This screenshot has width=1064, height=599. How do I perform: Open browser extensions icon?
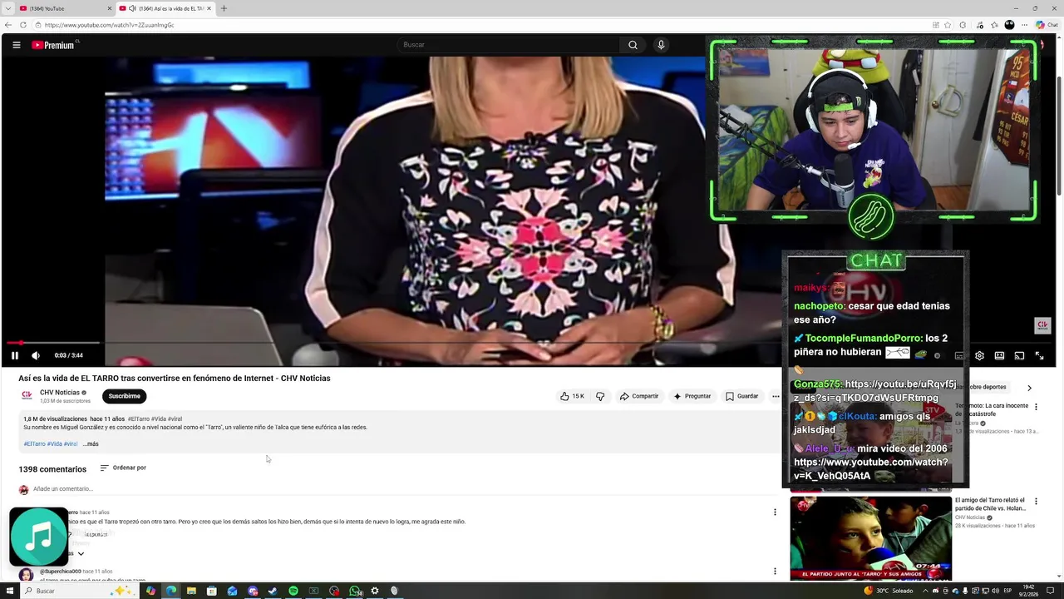pos(963,25)
